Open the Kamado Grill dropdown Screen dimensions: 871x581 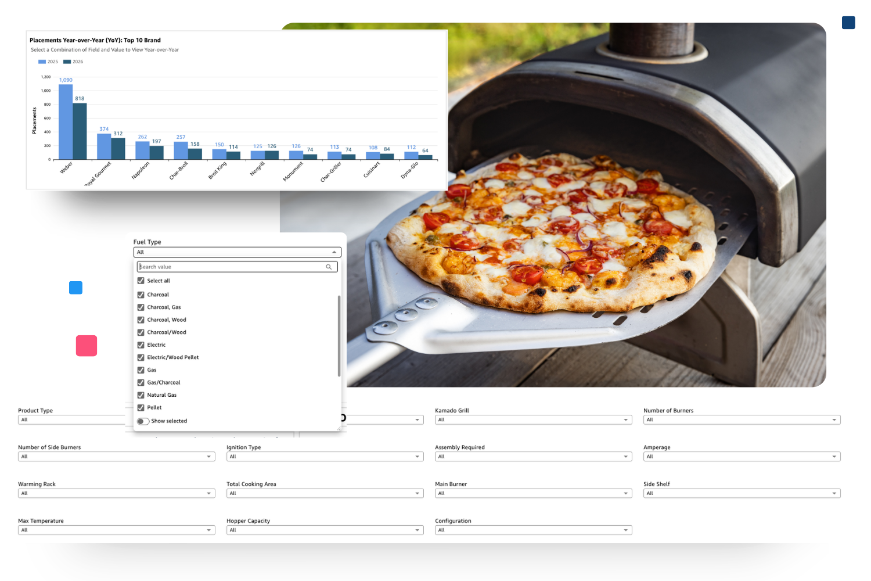[626, 419]
